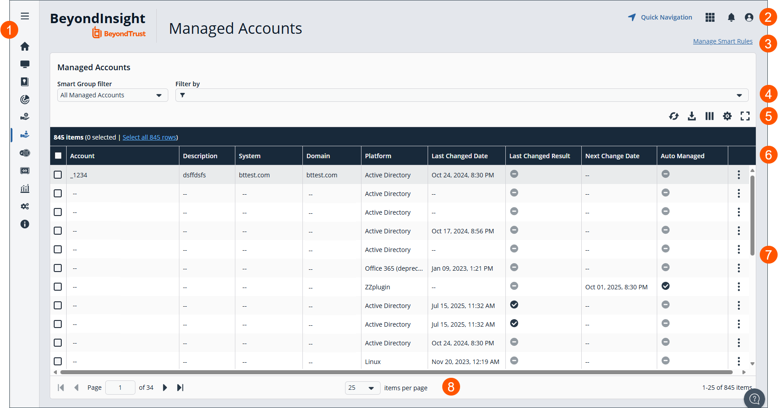Refresh the Managed Accounts grid
Screen dimensions: 778x408
click(x=674, y=116)
